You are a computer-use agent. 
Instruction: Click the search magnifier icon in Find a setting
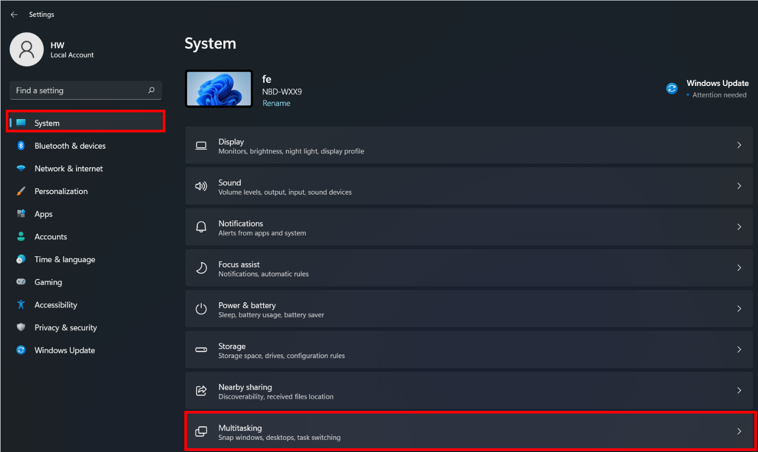(152, 90)
